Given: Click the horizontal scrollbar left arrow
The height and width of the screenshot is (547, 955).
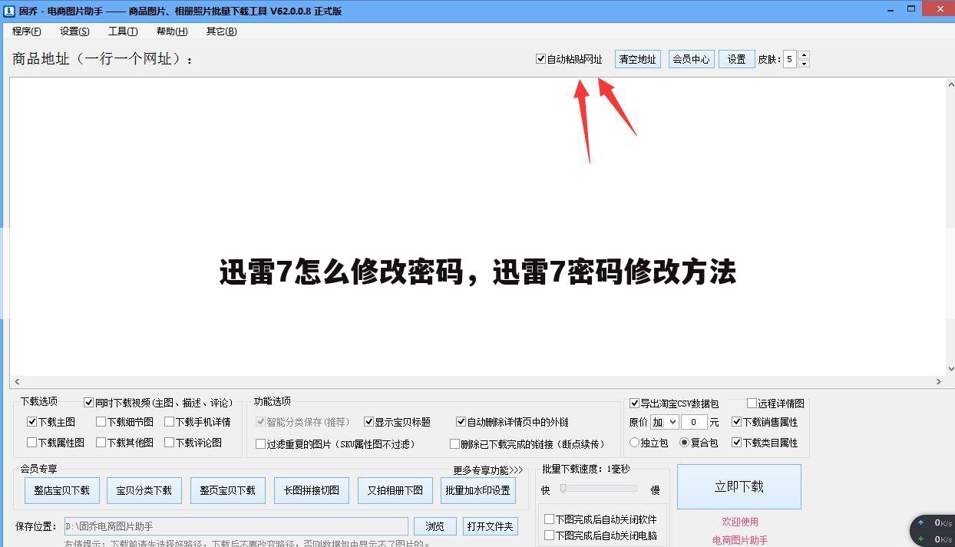Looking at the screenshot, I should point(17,381).
